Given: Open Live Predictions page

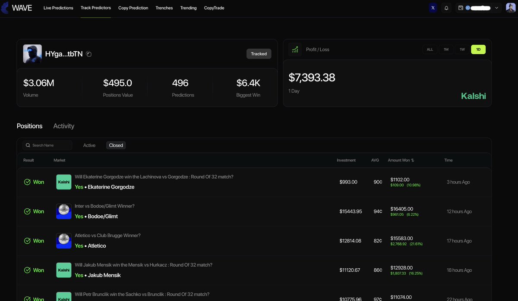Looking at the screenshot, I should [x=58, y=8].
